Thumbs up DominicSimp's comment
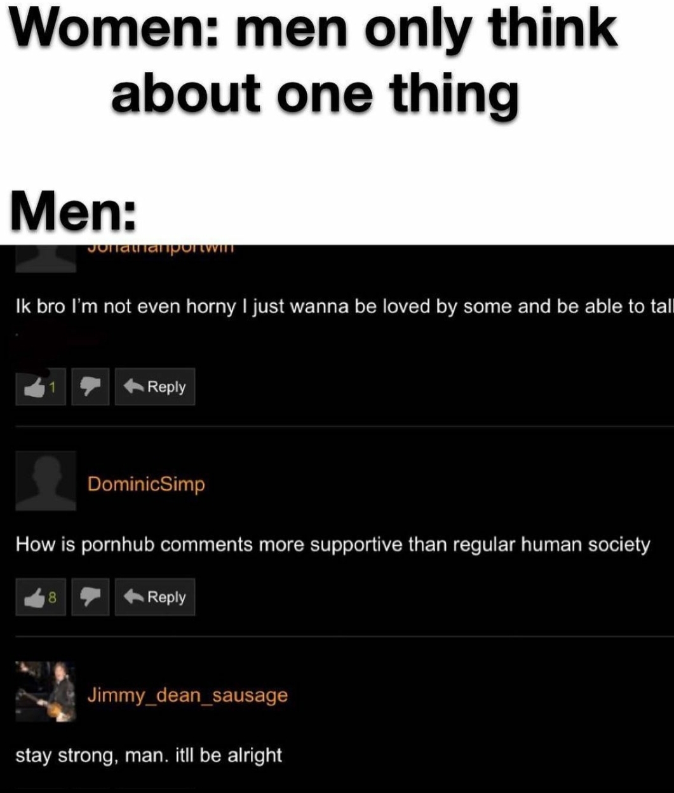 [x=41, y=597]
